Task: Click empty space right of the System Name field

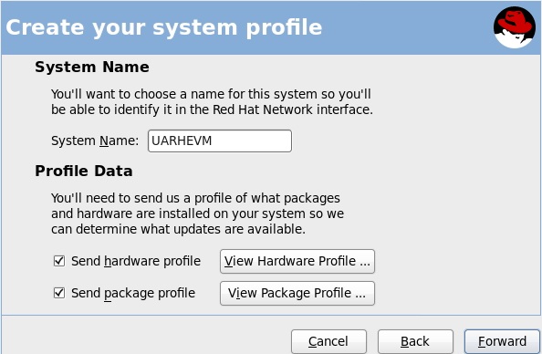Action: click(415, 141)
